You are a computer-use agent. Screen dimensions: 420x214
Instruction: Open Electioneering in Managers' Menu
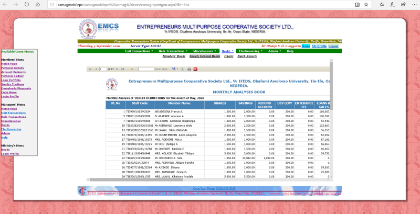pyautogui.click(x=11, y=129)
